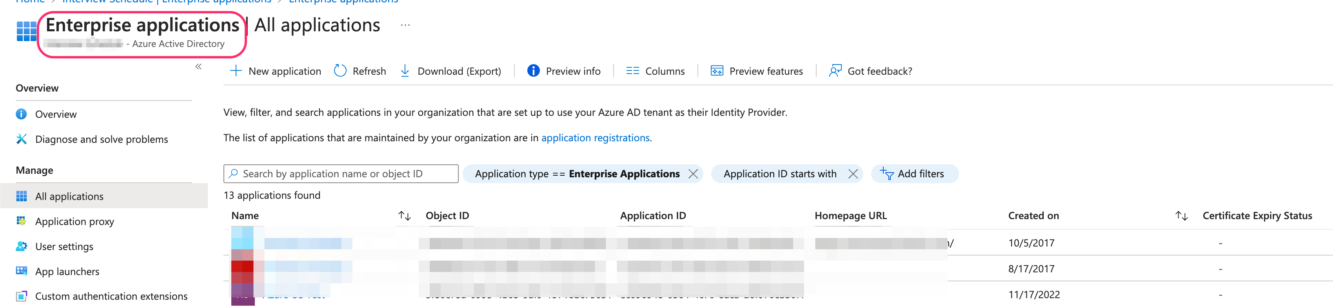Refresh the applications list
Screen dimensions: 1333x306
360,71
